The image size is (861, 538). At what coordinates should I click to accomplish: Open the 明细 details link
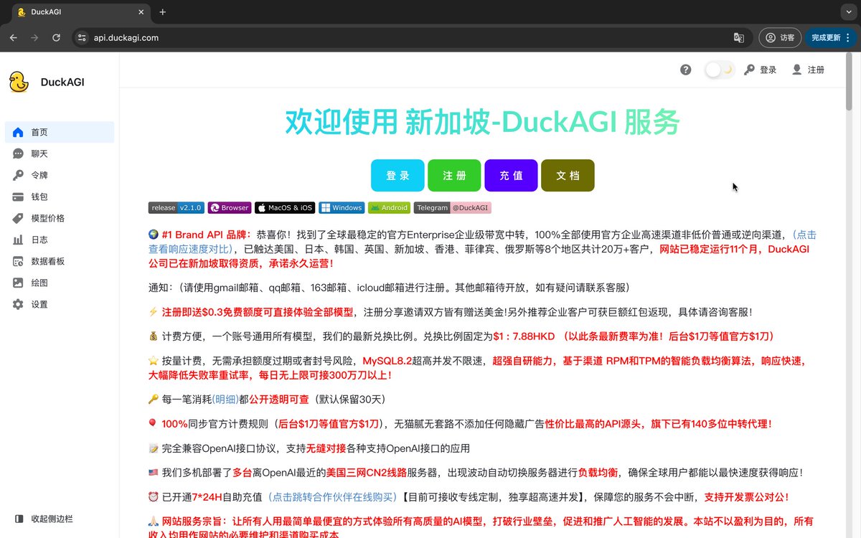(225, 399)
